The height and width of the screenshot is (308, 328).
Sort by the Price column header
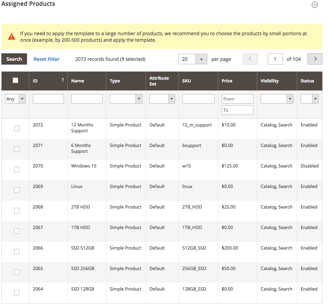[x=237, y=81]
